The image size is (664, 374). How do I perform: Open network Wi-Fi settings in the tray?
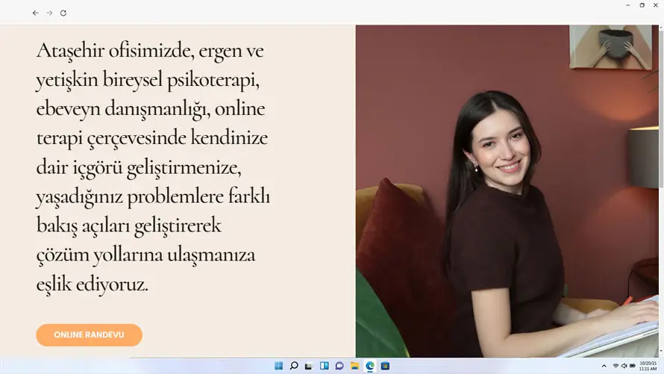tap(616, 366)
